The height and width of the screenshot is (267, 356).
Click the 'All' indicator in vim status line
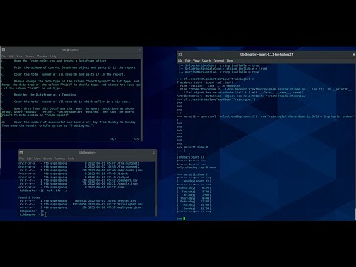[136, 139]
